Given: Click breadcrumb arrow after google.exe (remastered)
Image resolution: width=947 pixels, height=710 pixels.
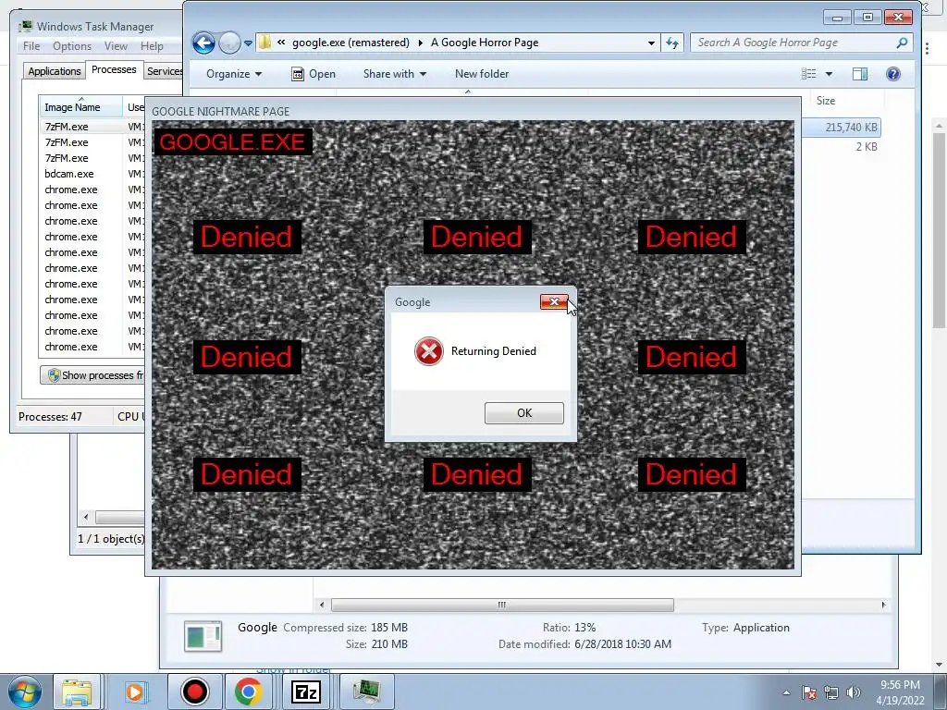Looking at the screenshot, I should [x=421, y=43].
